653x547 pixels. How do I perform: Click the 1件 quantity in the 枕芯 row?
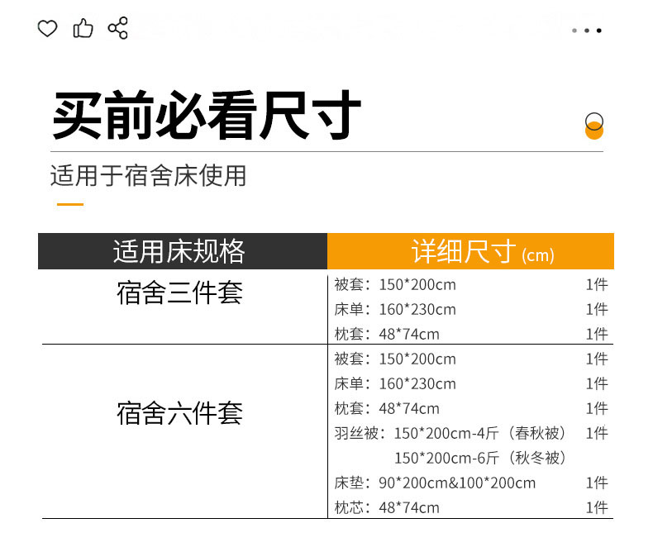click(x=597, y=507)
